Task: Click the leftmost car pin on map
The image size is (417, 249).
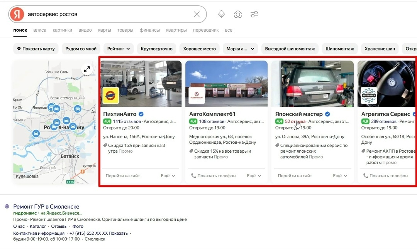Action: click(x=36, y=133)
